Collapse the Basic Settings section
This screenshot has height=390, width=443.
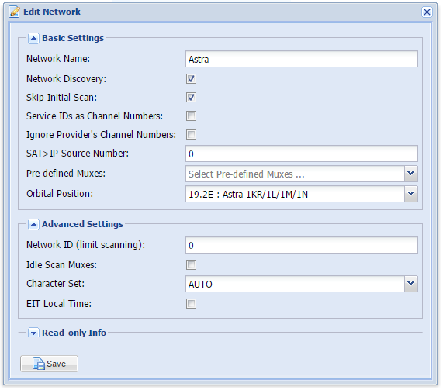[x=33, y=38]
